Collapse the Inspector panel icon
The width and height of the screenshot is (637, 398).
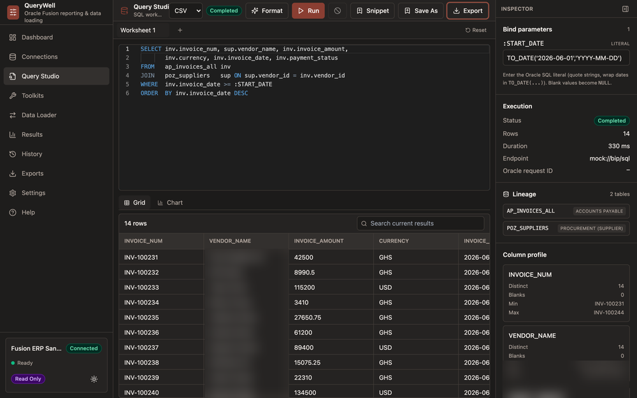[626, 9]
